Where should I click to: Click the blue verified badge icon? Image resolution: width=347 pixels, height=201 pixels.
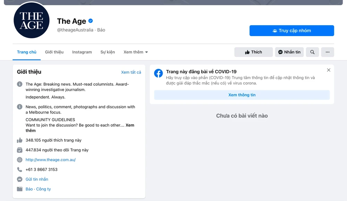(91, 21)
